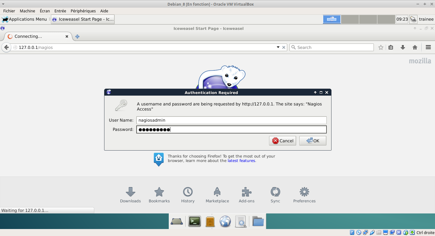Image resolution: width=435 pixels, height=236 pixels.
Task: Show bookmarks list icon in toolbar
Action: (391, 47)
